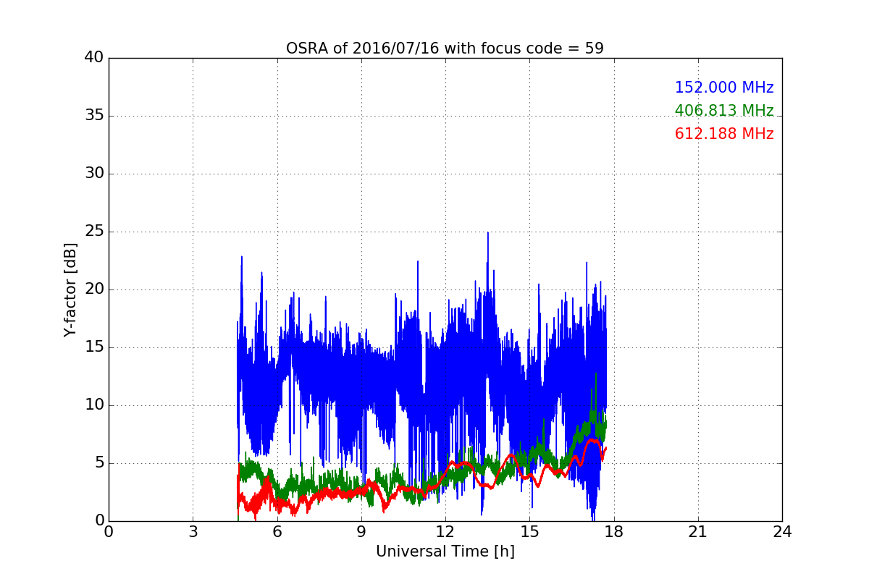Click the x-axis tick value 9
This screenshot has width=869, height=579.
point(361,532)
